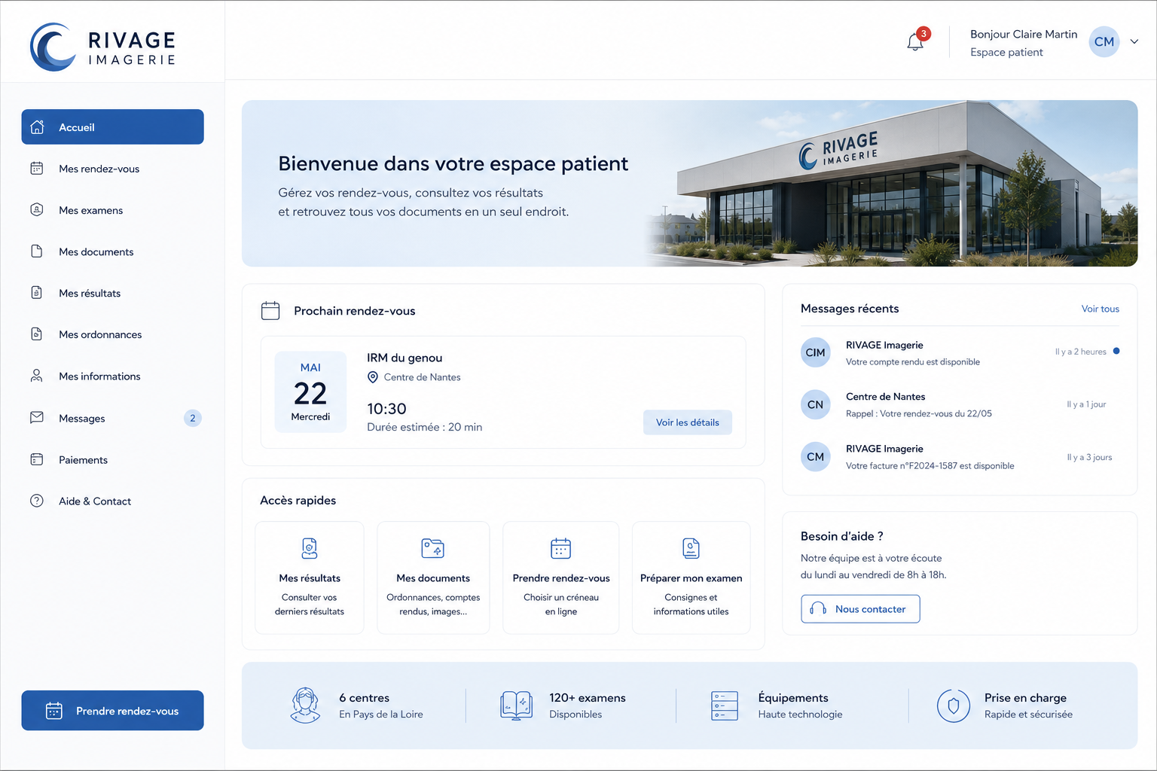Click the Nous contacter button
Screen dimensions: 1157x771
pos(860,608)
